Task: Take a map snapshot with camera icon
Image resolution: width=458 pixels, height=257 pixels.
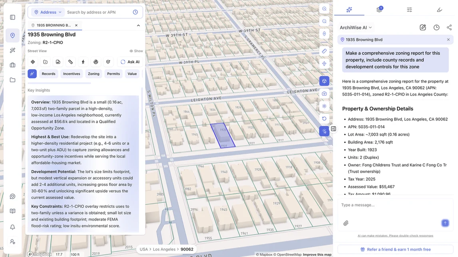Action: pos(324,94)
